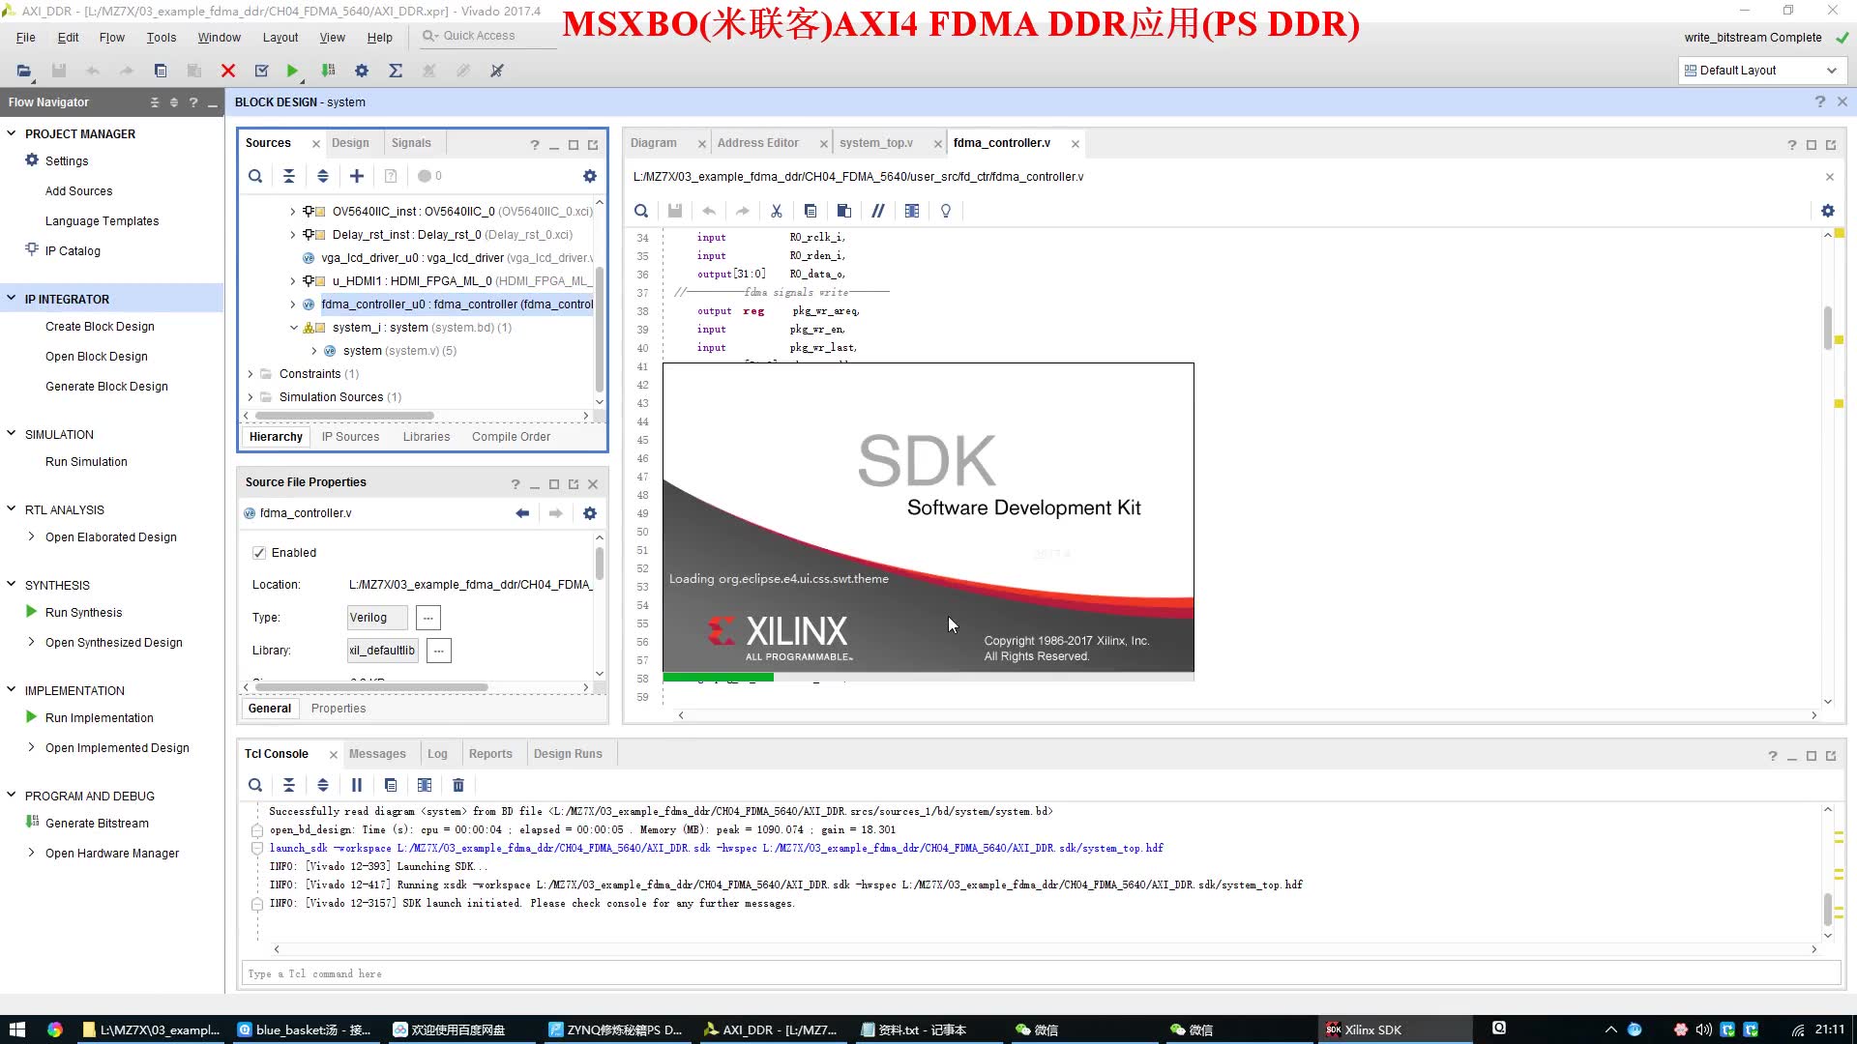1857x1044 pixels.
Task: Click Open Hardware Manager in Flow Navigator
Action: tap(112, 853)
